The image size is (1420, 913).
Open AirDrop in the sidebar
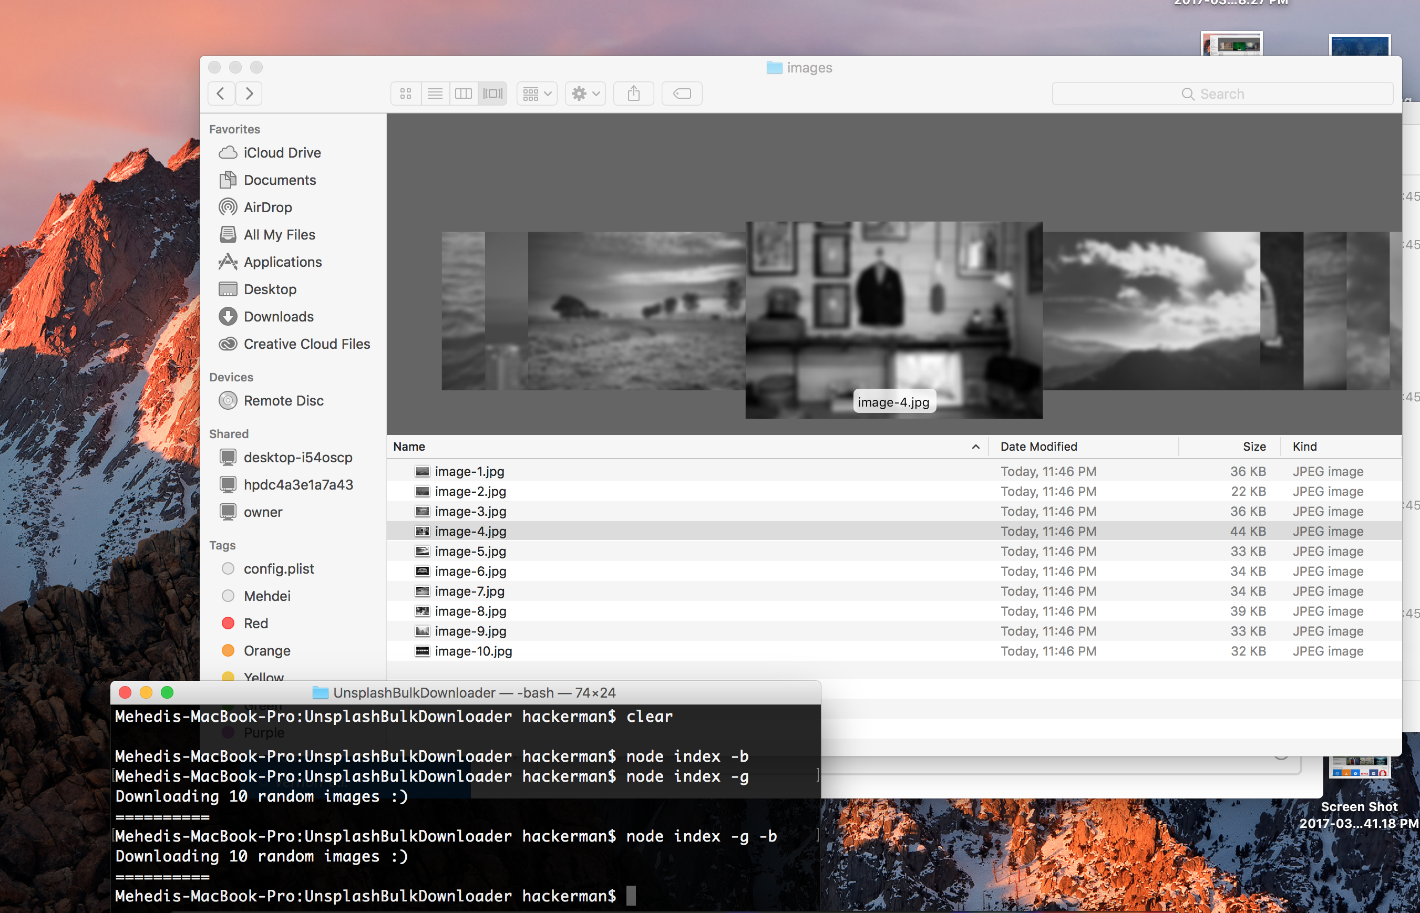267,207
